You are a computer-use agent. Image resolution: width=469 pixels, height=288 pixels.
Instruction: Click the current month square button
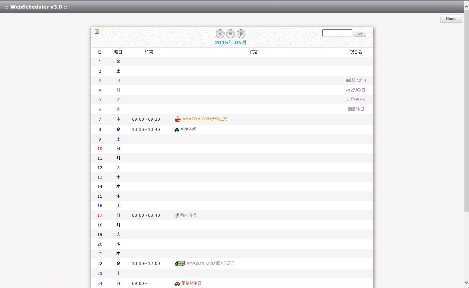click(x=231, y=34)
